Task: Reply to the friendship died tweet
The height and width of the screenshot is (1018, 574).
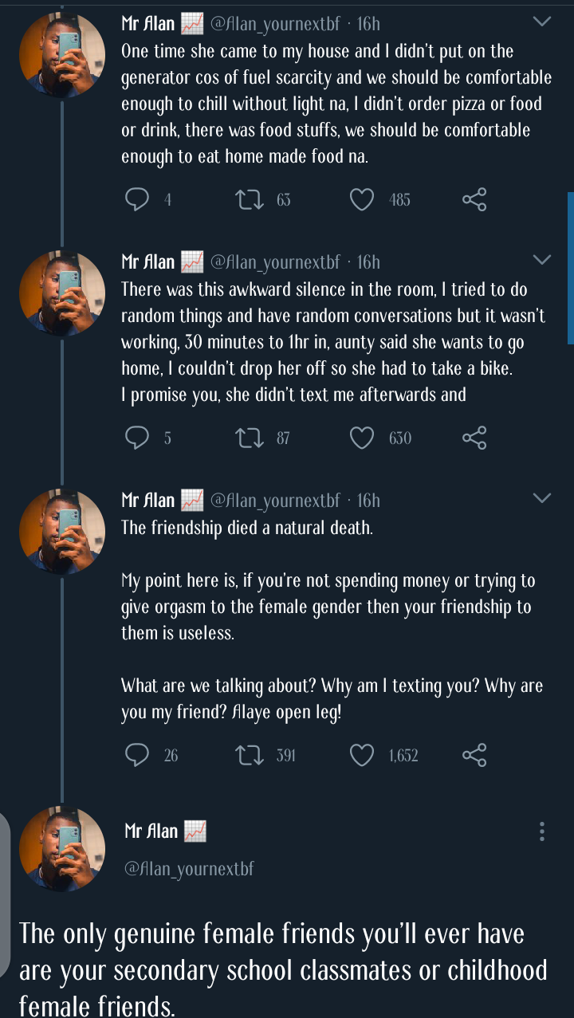Action: (139, 754)
